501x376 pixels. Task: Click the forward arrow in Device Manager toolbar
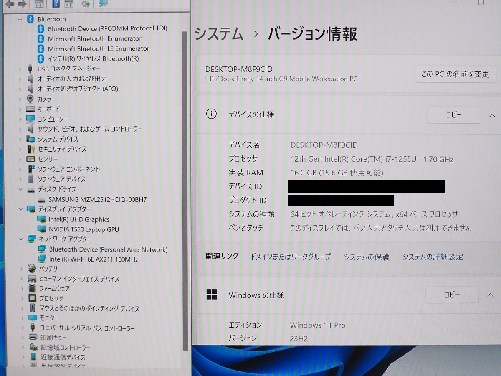point(23,4)
